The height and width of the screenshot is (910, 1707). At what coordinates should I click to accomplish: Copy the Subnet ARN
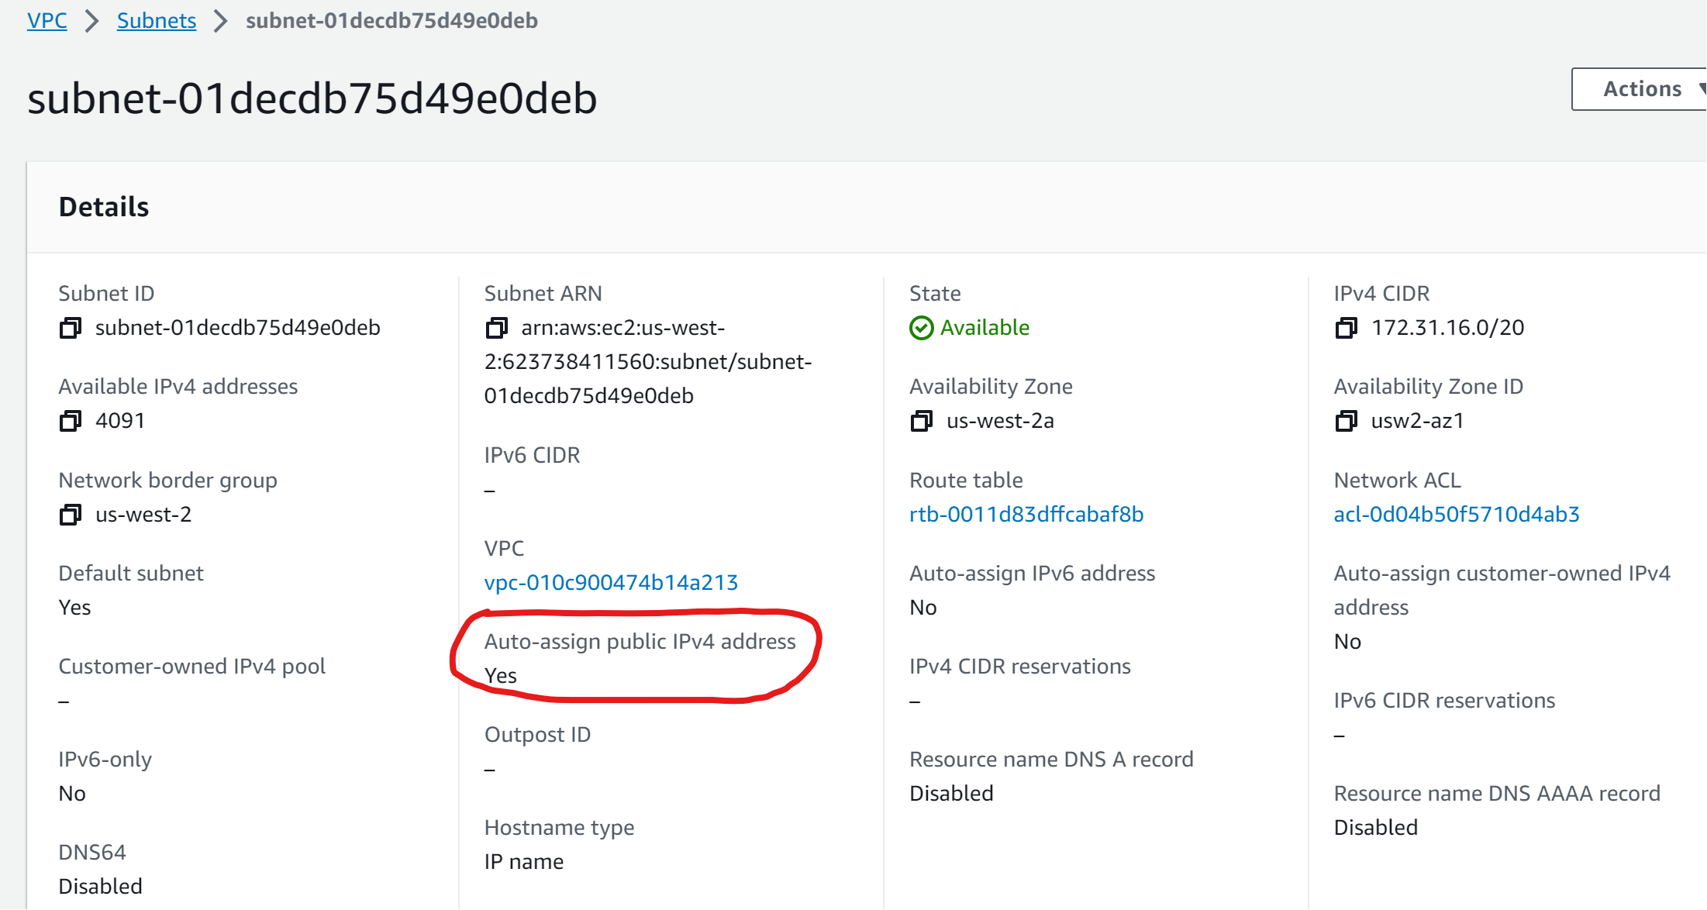(x=496, y=328)
